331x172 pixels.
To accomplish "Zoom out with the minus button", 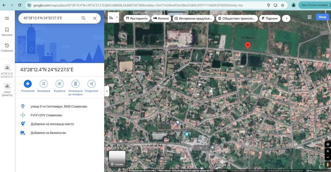I will [x=328, y=157].
